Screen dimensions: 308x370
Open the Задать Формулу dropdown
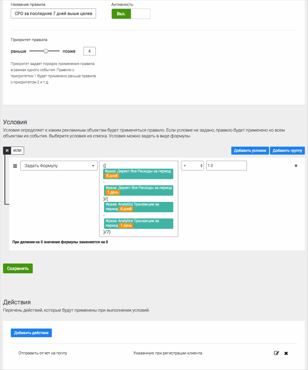point(59,166)
